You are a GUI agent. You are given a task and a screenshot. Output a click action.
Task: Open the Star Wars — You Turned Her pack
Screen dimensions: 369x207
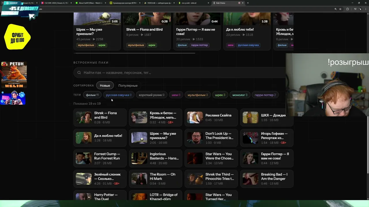click(x=211, y=195)
